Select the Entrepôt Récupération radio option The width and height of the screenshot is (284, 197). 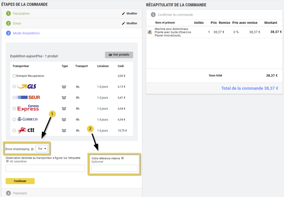click(14, 76)
